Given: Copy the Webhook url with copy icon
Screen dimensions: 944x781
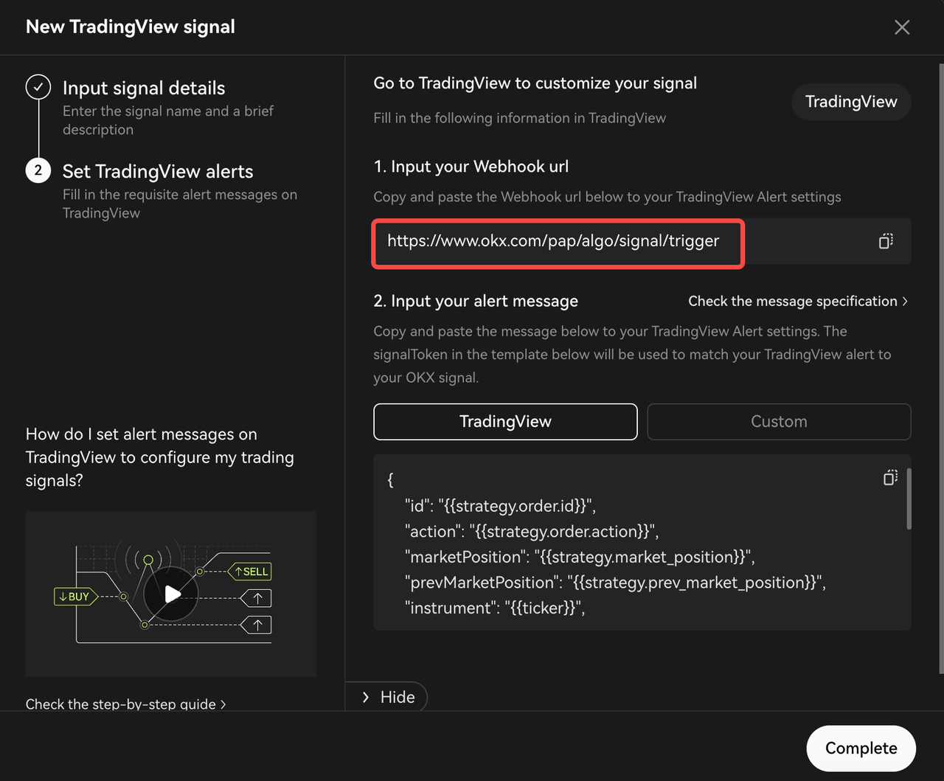Looking at the screenshot, I should pos(886,241).
